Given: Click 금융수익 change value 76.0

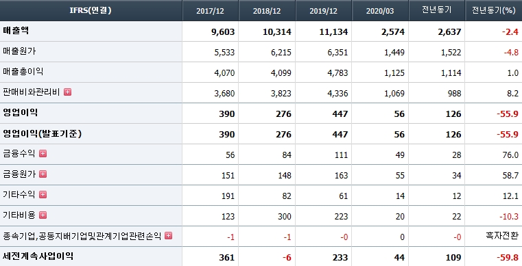Looking at the screenshot, I should point(510,155).
